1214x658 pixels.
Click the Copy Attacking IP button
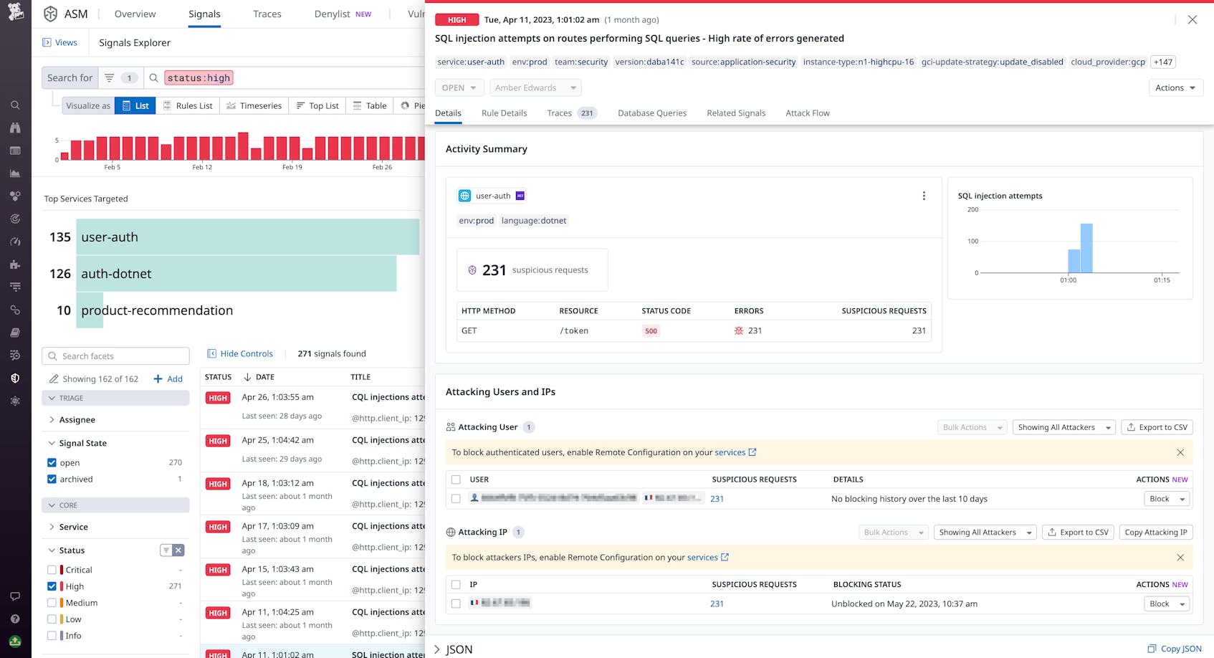click(1155, 532)
